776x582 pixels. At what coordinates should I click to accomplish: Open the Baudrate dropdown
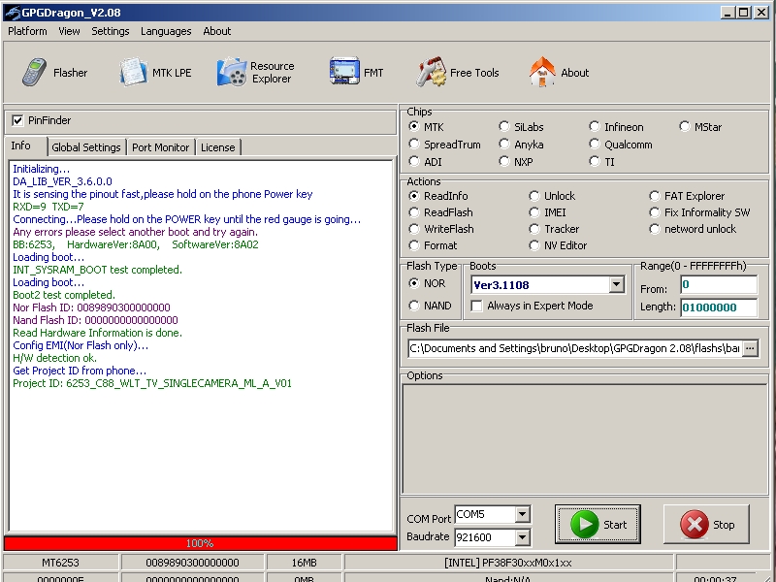click(522, 537)
